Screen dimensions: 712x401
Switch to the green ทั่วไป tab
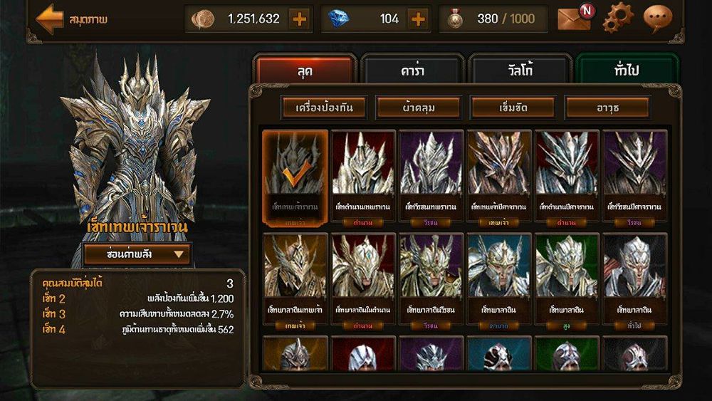pyautogui.click(x=627, y=70)
